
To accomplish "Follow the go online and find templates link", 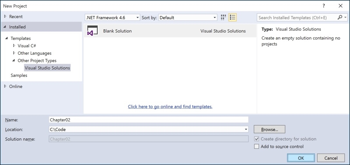I will [170, 107].
